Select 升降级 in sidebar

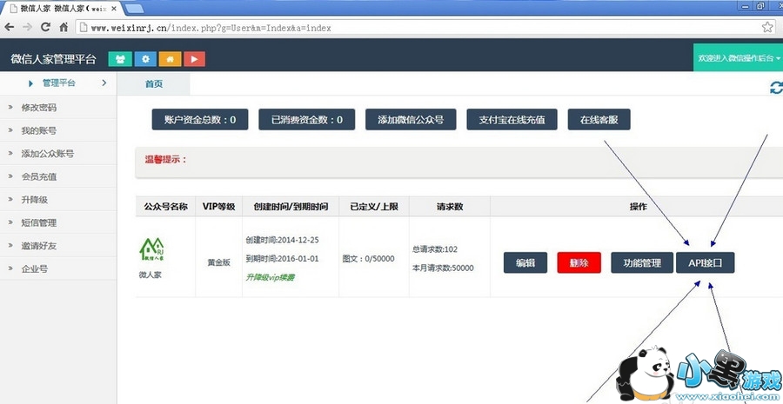pyautogui.click(x=58, y=200)
